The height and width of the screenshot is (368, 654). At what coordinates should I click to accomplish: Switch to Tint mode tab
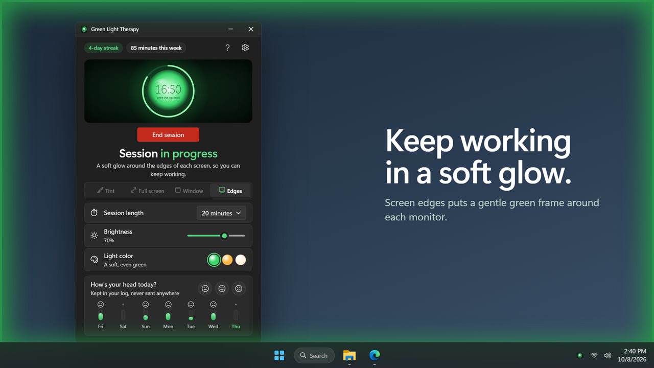[x=106, y=191]
